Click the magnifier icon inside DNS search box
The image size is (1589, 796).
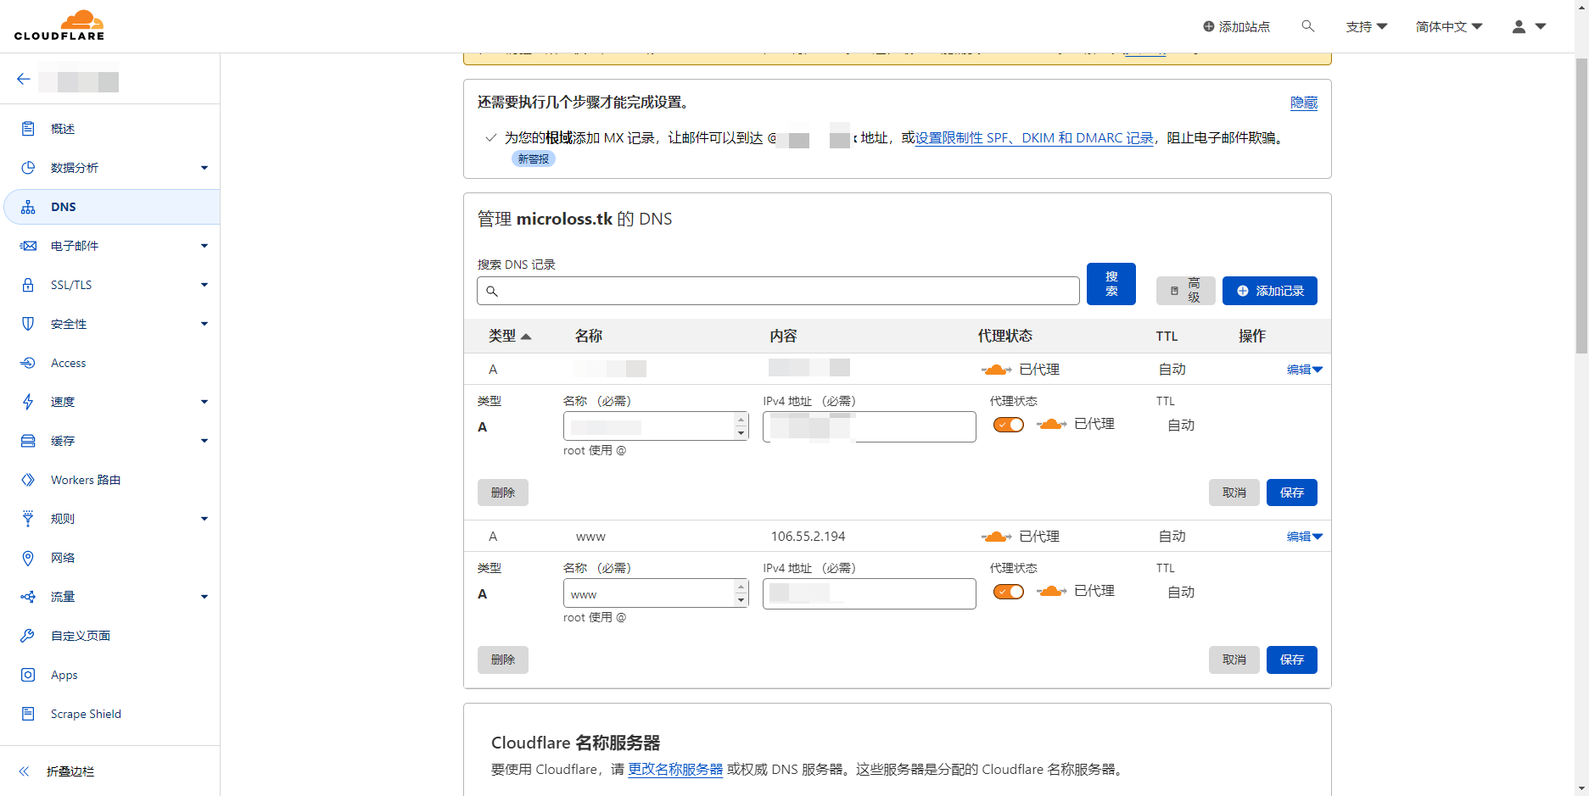492,291
